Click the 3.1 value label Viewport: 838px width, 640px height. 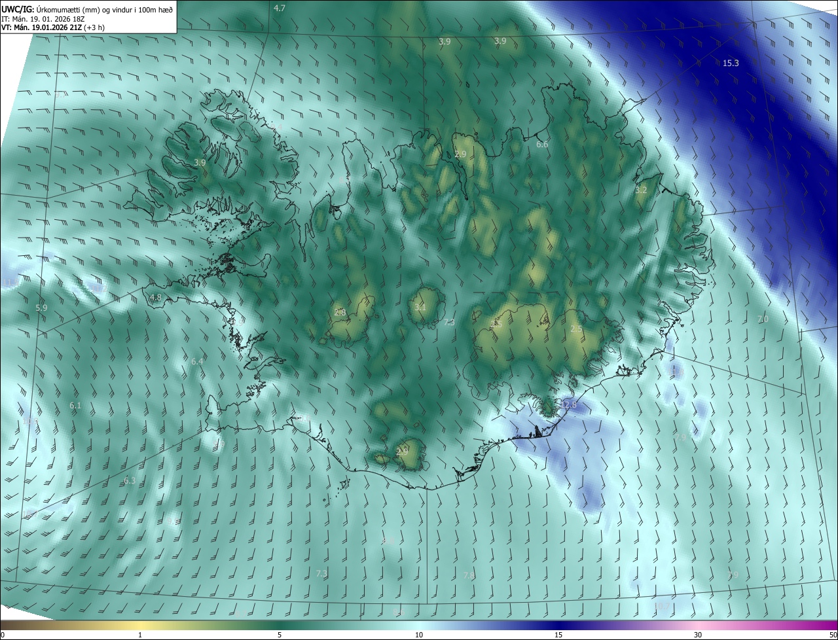[420, 307]
